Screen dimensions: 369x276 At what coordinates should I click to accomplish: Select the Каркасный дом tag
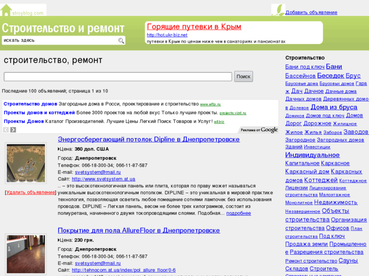(308, 172)
